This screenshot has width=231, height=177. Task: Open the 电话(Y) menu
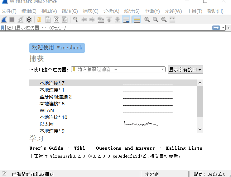point(152,11)
